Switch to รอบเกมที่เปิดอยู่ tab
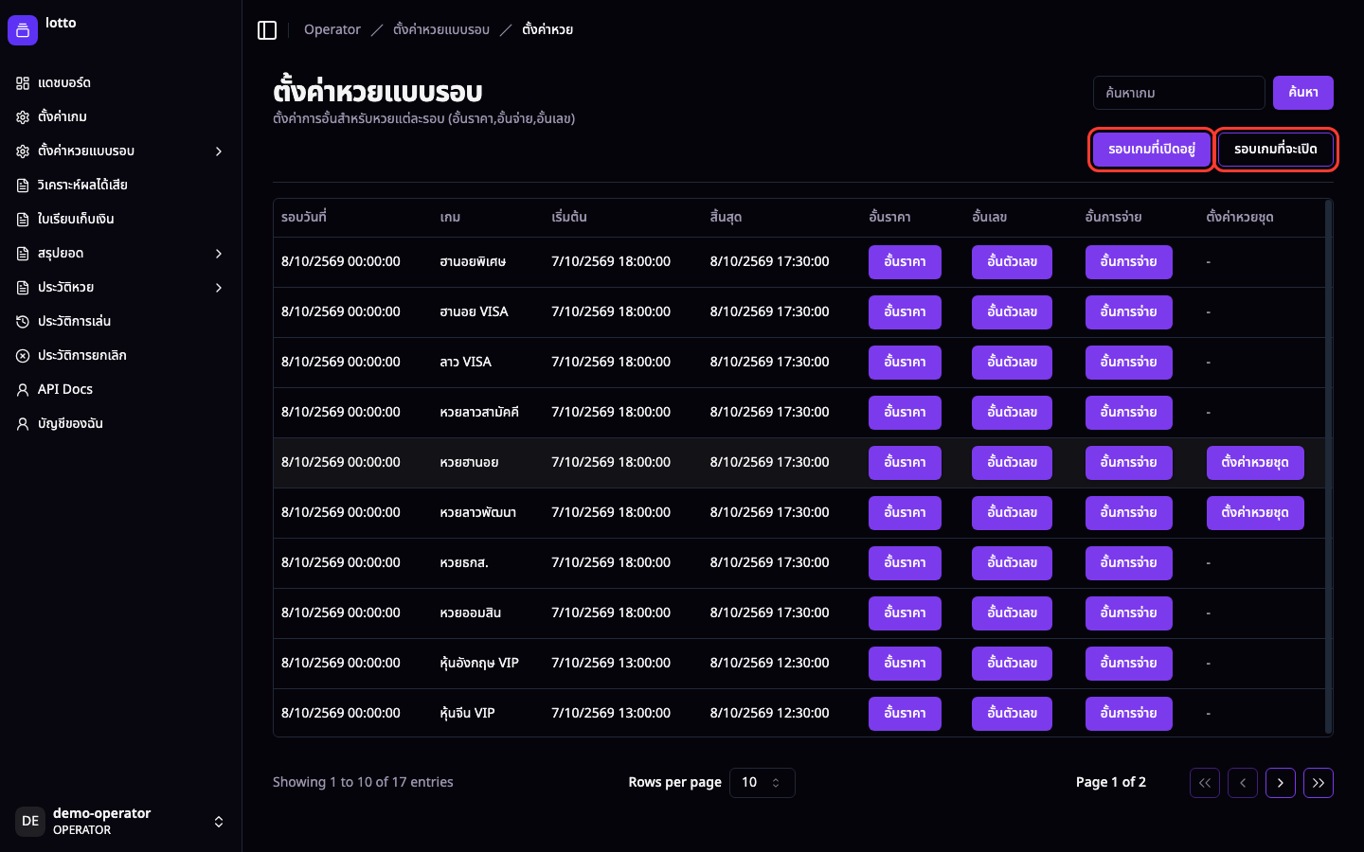 [1152, 150]
